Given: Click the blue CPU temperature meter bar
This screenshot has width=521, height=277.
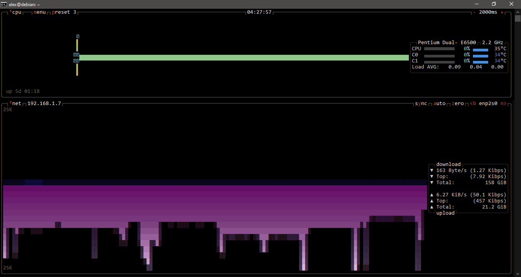Looking at the screenshot, I should point(480,49).
